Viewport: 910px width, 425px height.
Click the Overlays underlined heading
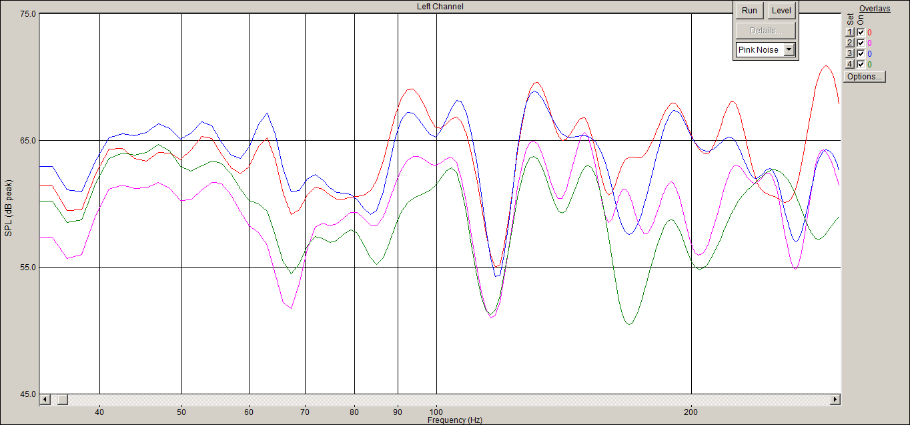pos(875,9)
